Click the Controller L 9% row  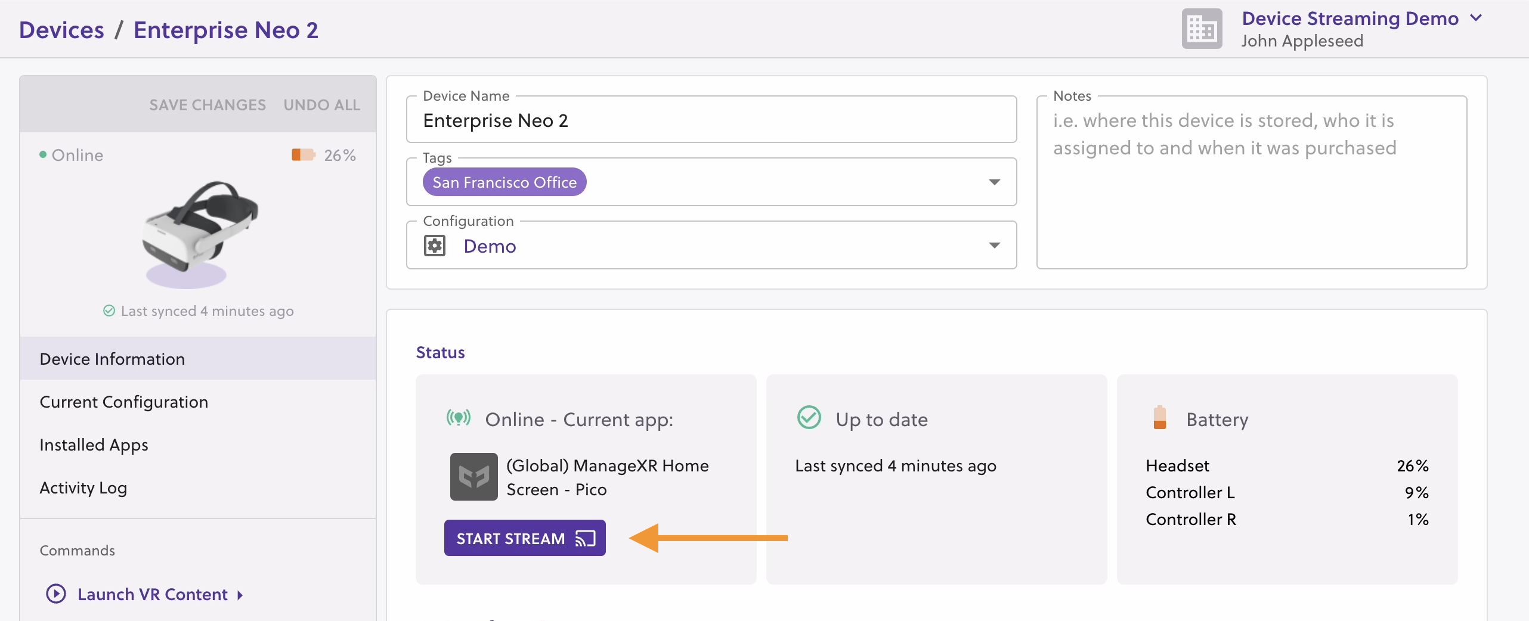(x=1287, y=492)
